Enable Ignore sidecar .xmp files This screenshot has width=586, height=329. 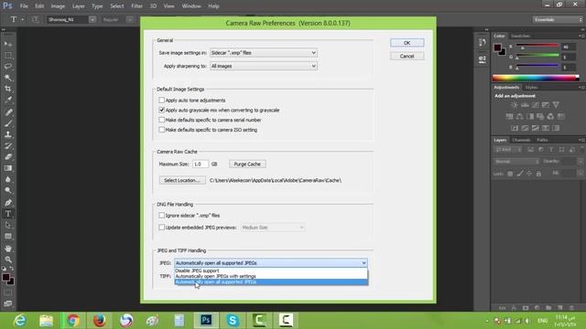point(161,216)
